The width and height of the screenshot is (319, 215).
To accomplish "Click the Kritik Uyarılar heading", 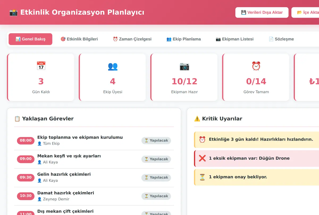I will 222,119.
